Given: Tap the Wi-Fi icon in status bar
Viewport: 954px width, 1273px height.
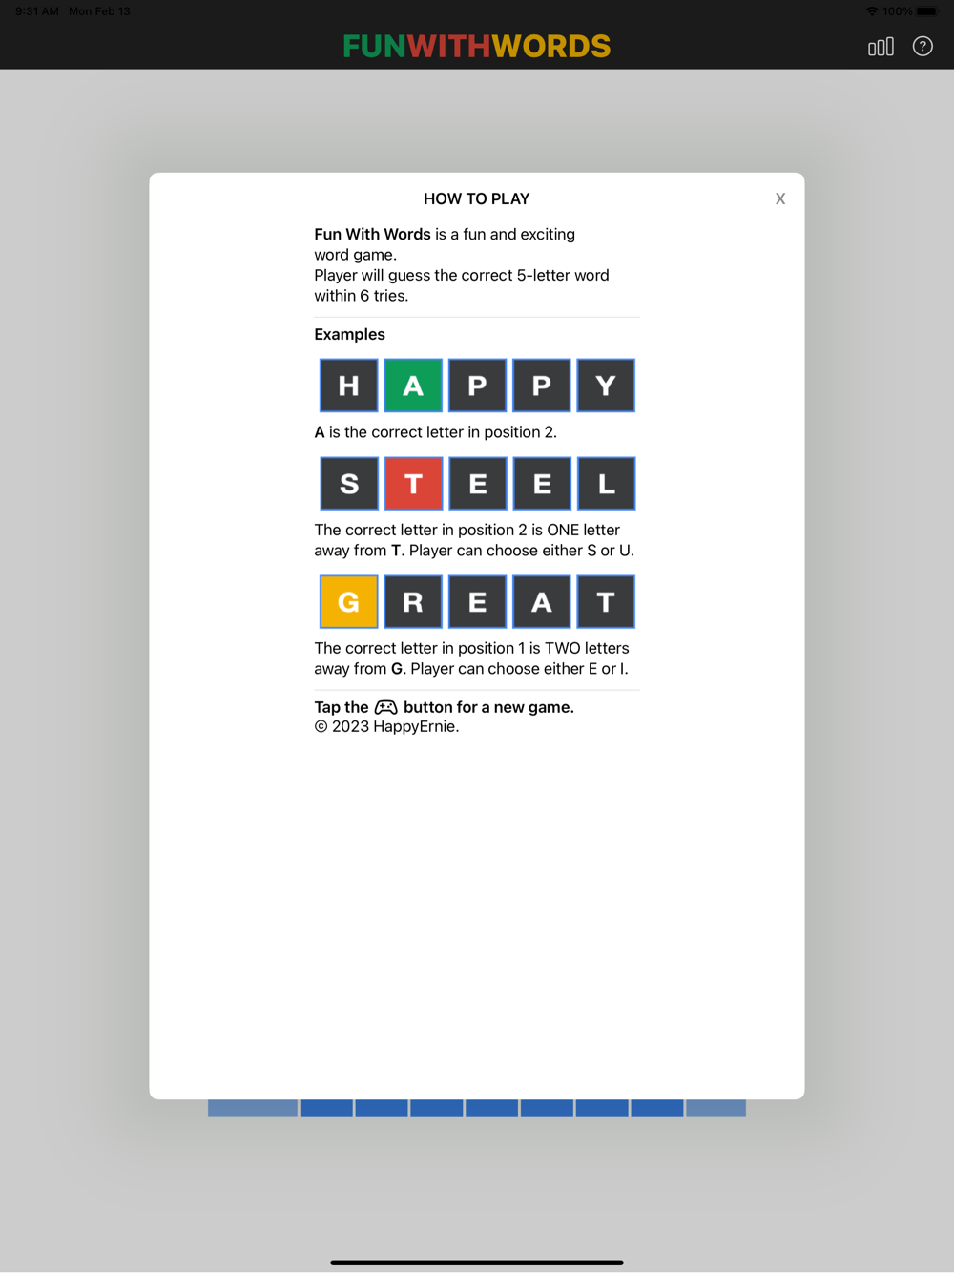Looking at the screenshot, I should pyautogui.click(x=872, y=11).
